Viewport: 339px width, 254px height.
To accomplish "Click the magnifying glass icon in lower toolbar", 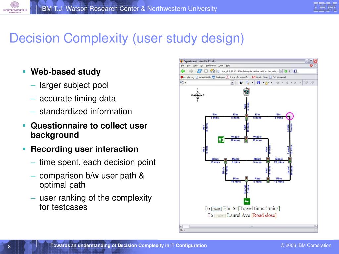I will click(247, 82).
